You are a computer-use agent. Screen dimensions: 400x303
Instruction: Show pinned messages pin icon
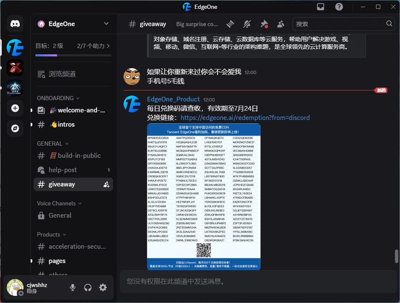(264, 24)
